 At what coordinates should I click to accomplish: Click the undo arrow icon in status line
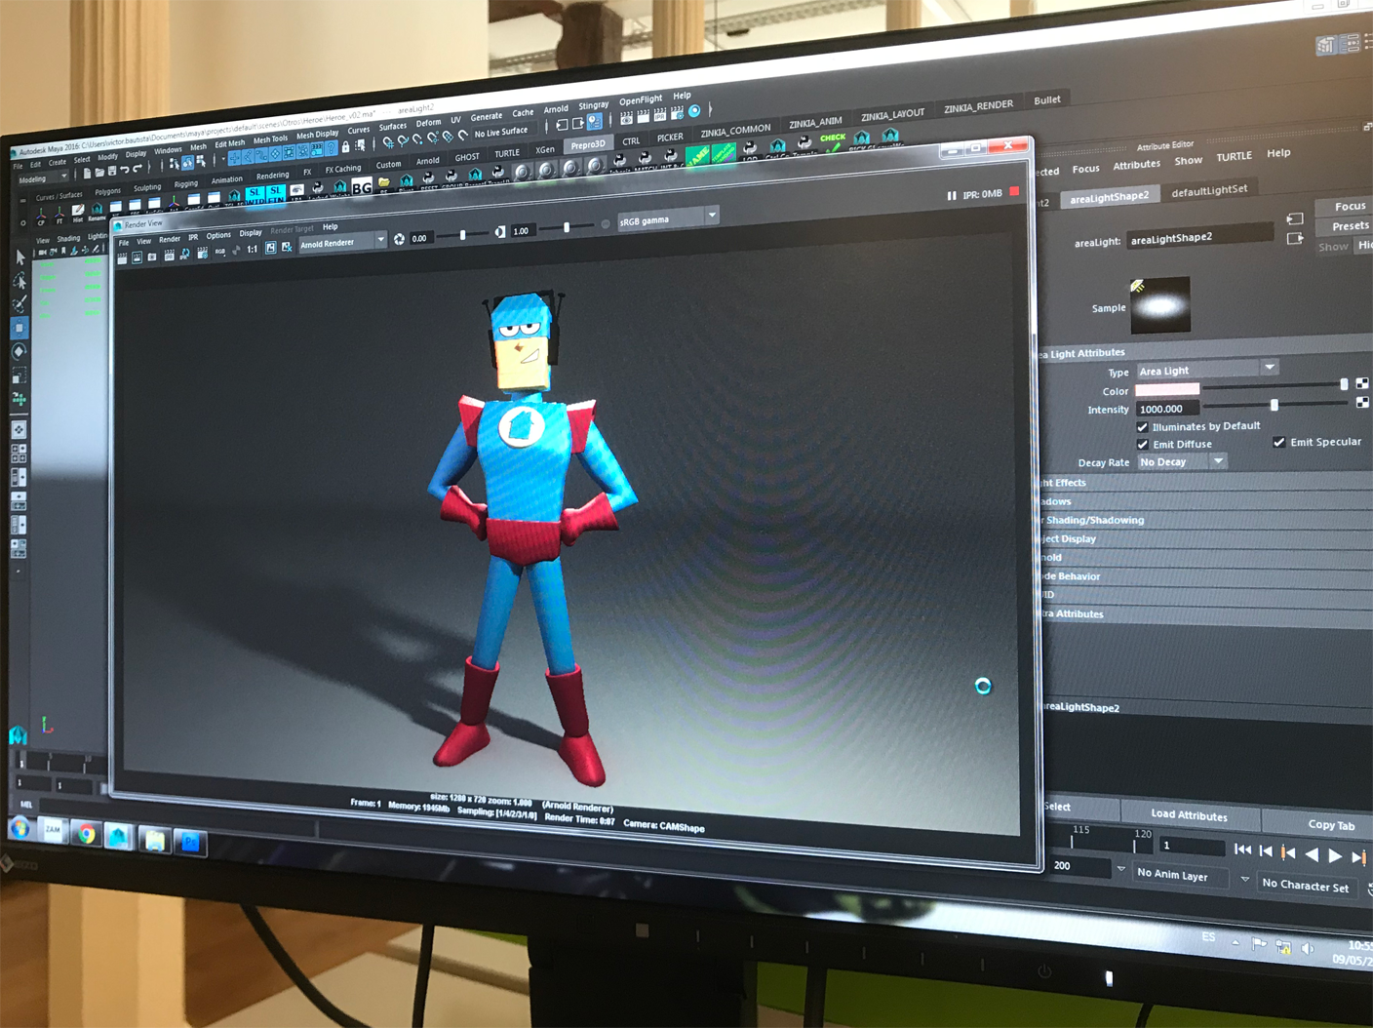pyautogui.click(x=125, y=171)
